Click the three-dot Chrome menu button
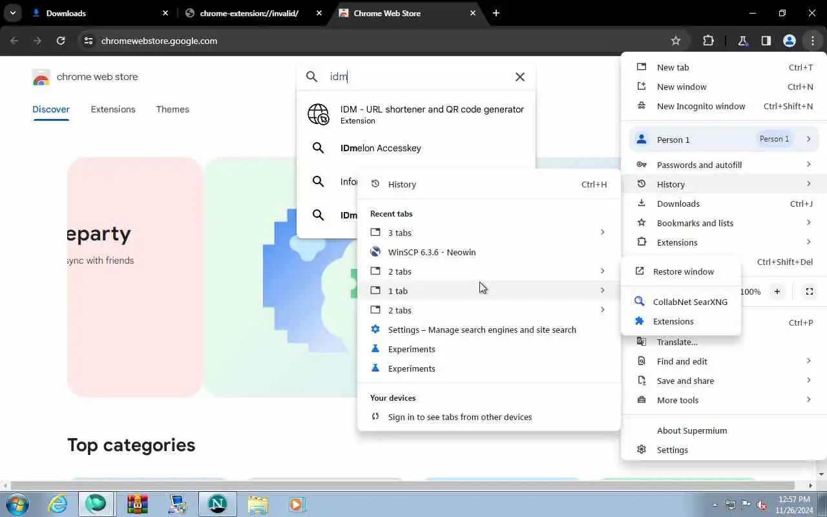This screenshot has height=517, width=827. click(812, 41)
